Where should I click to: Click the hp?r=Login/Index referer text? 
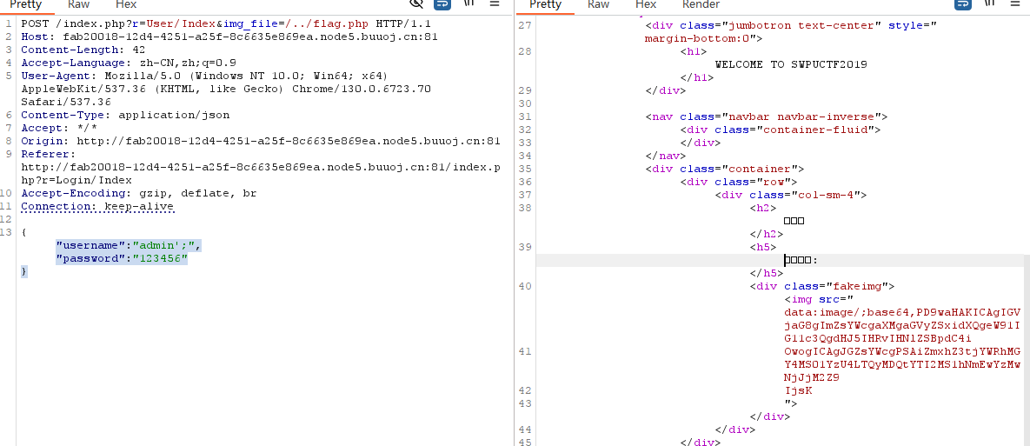click(x=76, y=181)
